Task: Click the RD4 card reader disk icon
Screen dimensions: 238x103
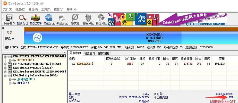Action: click(10, 75)
